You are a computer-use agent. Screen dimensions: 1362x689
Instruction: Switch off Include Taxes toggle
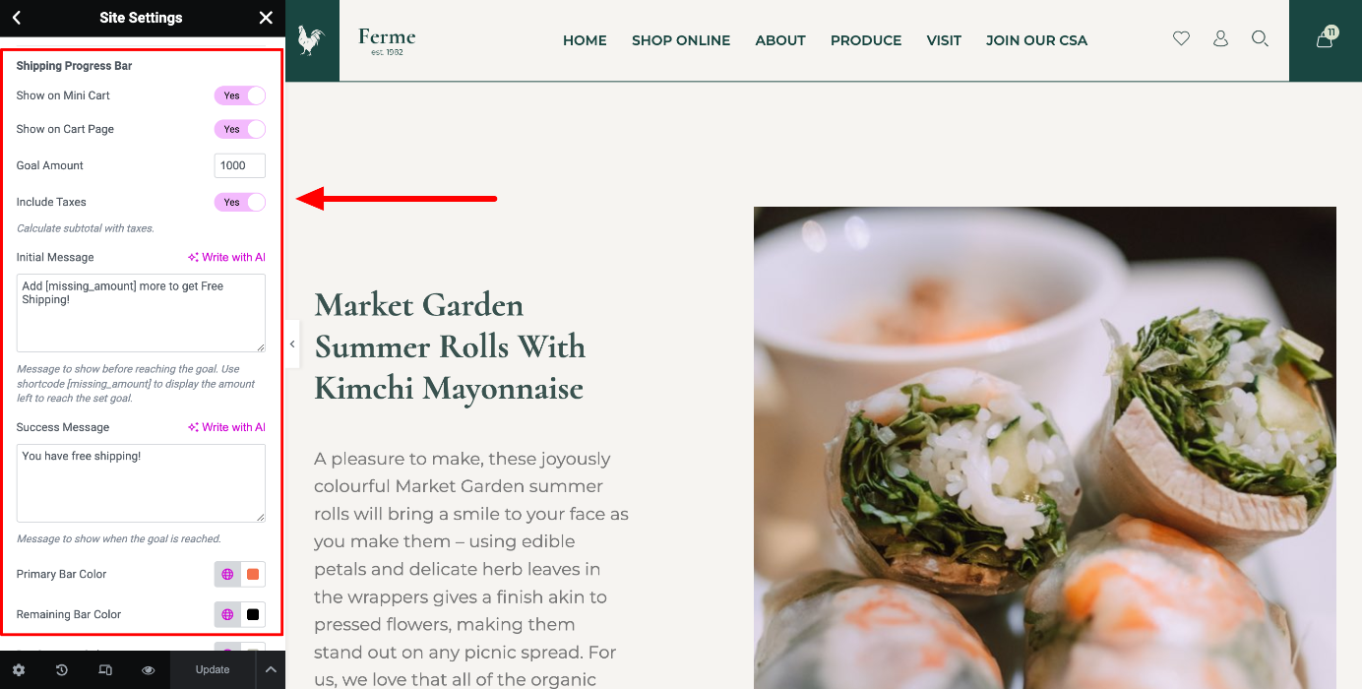point(240,202)
